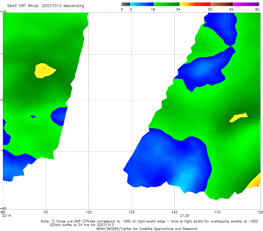Click the longitude label '100'

(88, 212)
